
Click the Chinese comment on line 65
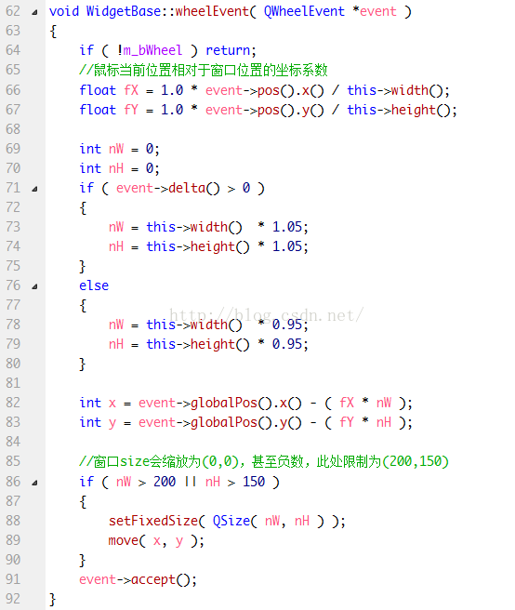[x=204, y=70]
